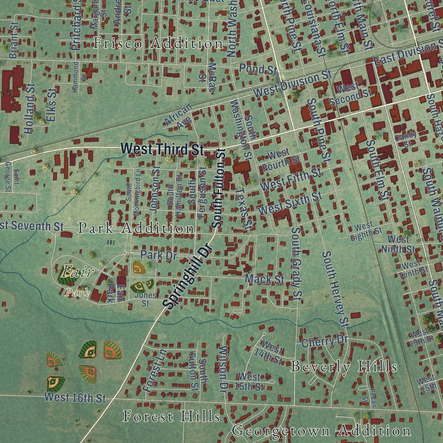Image resolution: width=443 pixels, height=443 pixels.
Task: Select the West Fourth St label
Action: point(281,158)
